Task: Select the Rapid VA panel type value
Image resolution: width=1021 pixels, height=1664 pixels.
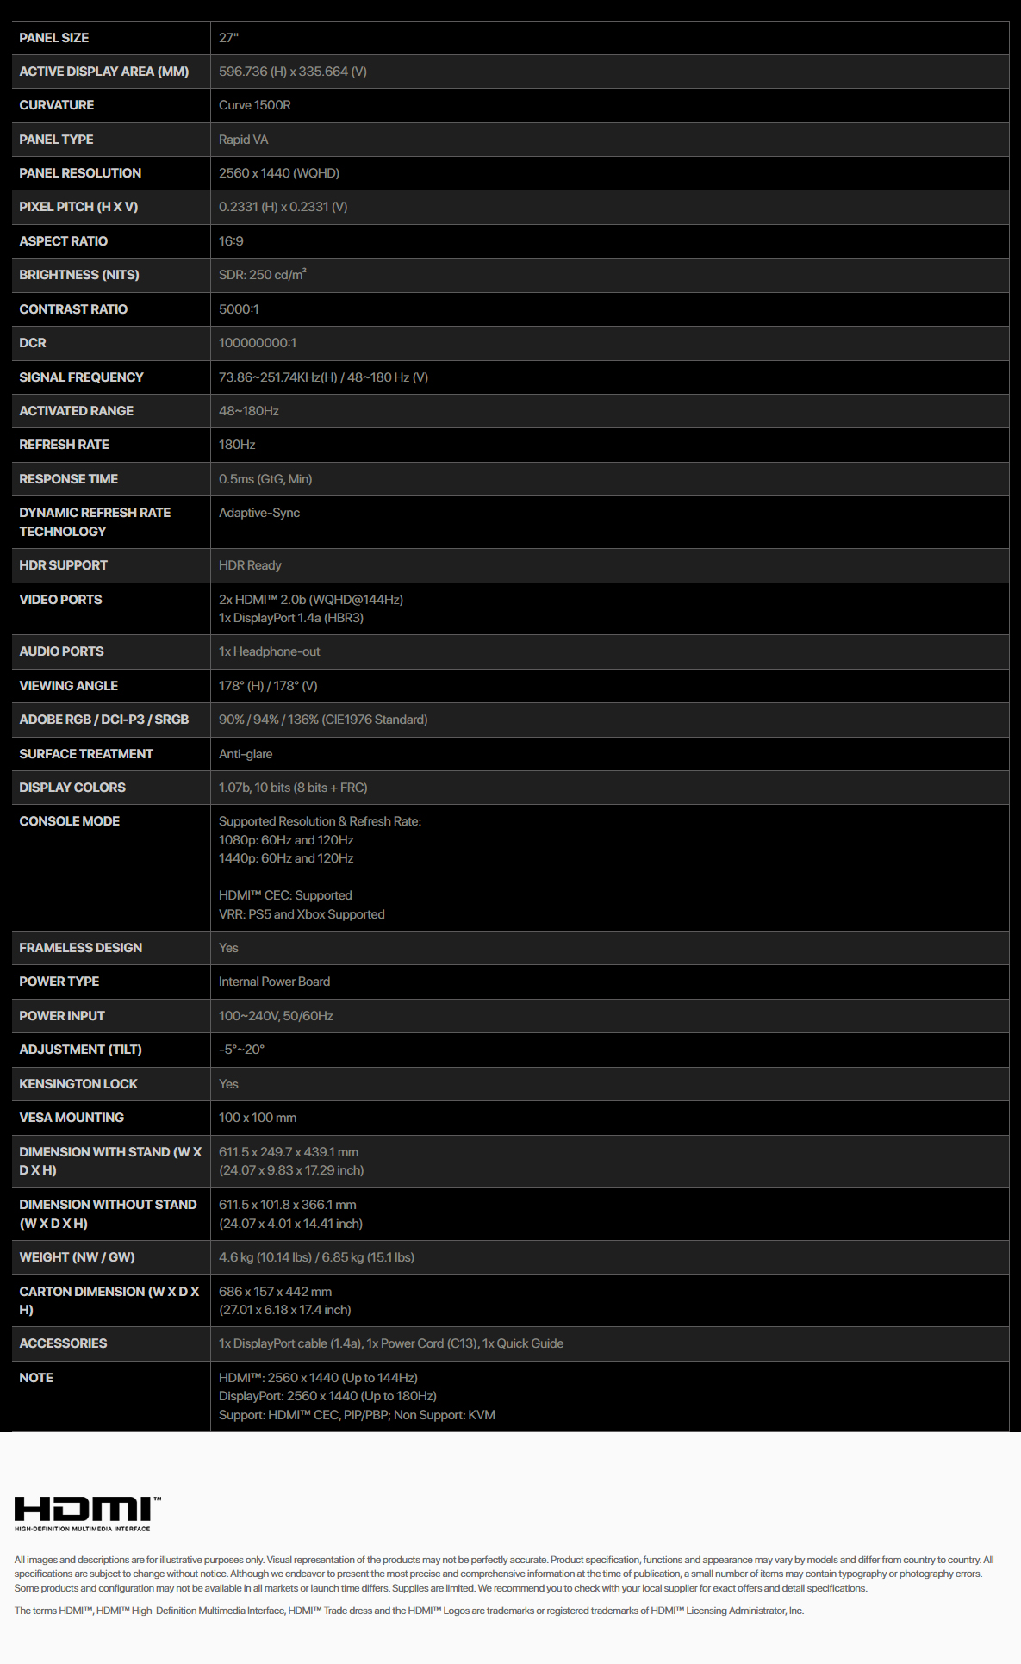Action: [x=244, y=140]
